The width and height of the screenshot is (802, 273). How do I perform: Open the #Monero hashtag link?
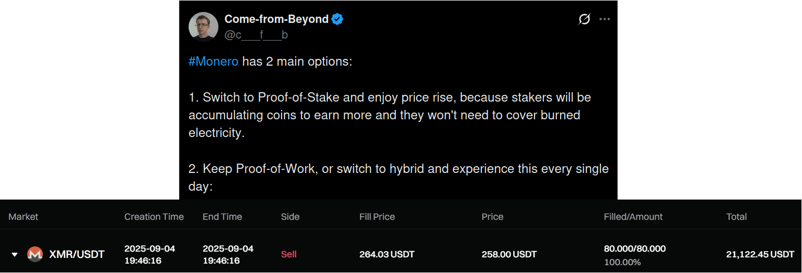(213, 61)
